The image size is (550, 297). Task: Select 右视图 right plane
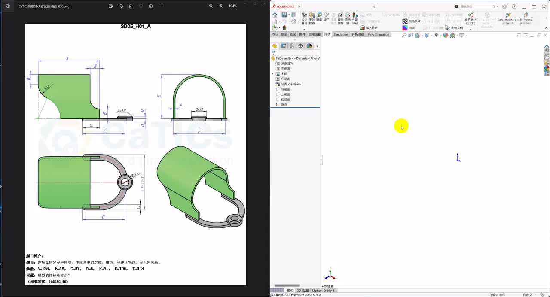283,100
